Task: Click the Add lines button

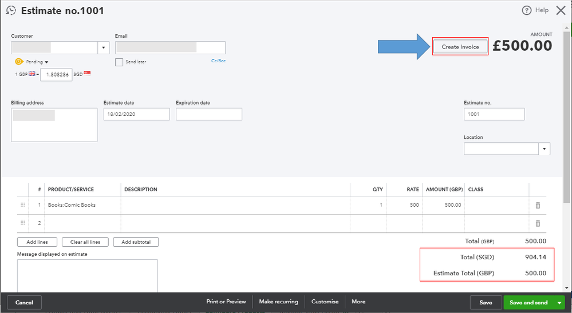Action: (37, 242)
